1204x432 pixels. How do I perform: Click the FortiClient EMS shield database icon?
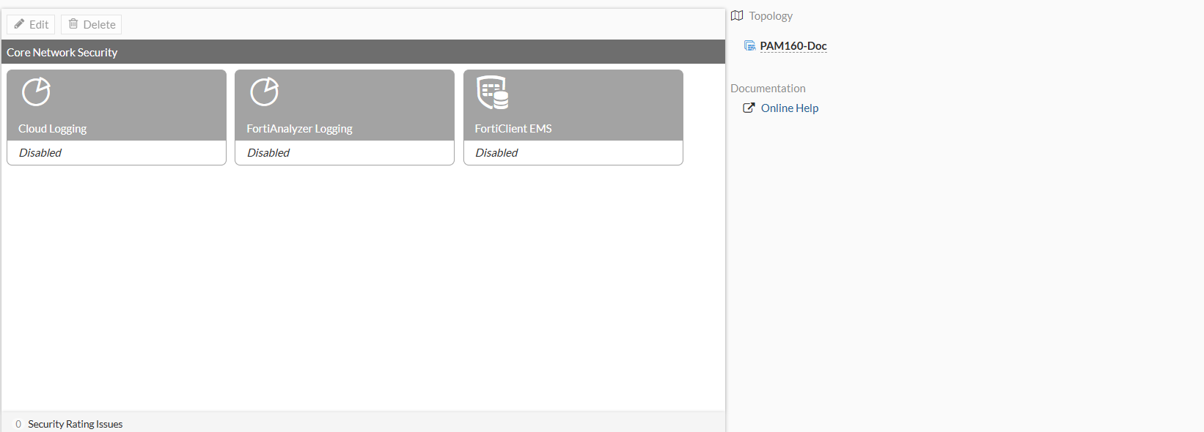(493, 92)
